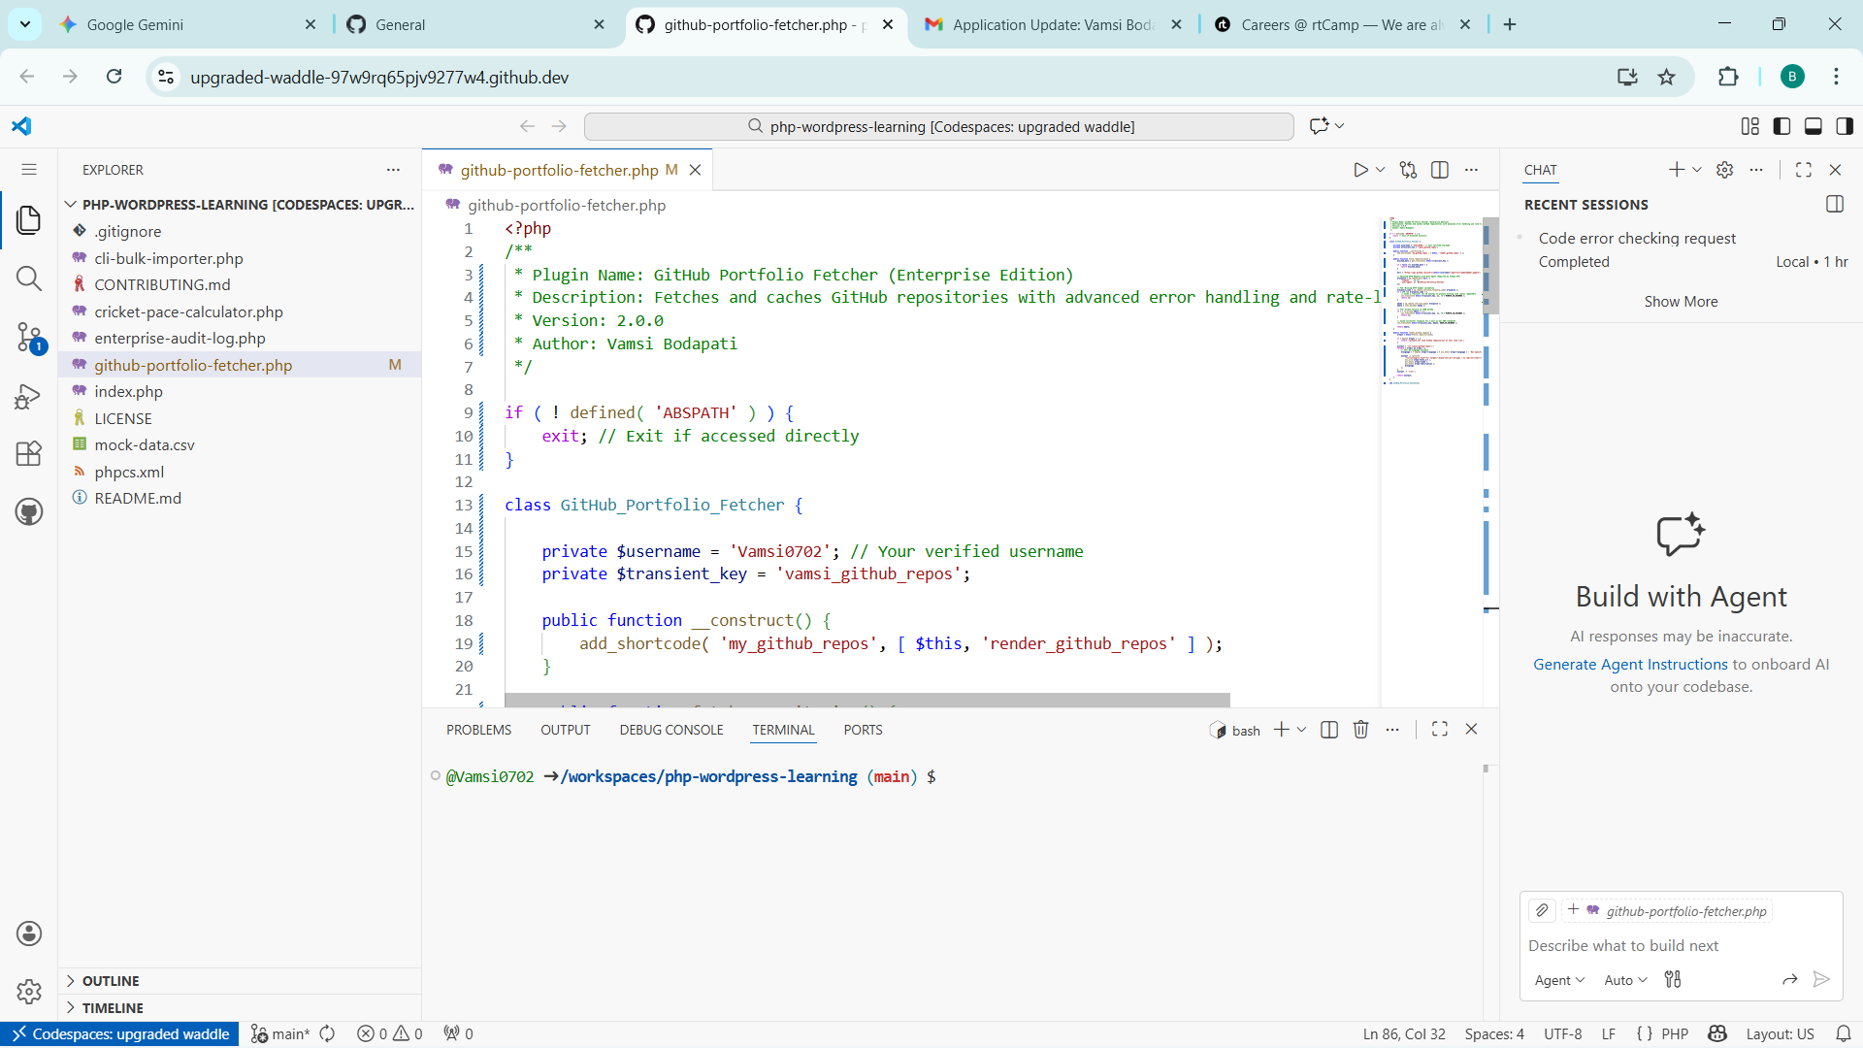The image size is (1863, 1048).
Task: Open the Search view
Action: 29,278
